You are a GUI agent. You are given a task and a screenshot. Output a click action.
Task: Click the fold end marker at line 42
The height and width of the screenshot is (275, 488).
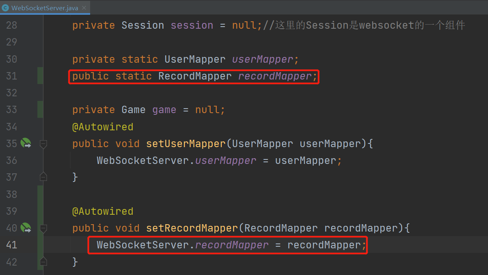tap(43, 261)
